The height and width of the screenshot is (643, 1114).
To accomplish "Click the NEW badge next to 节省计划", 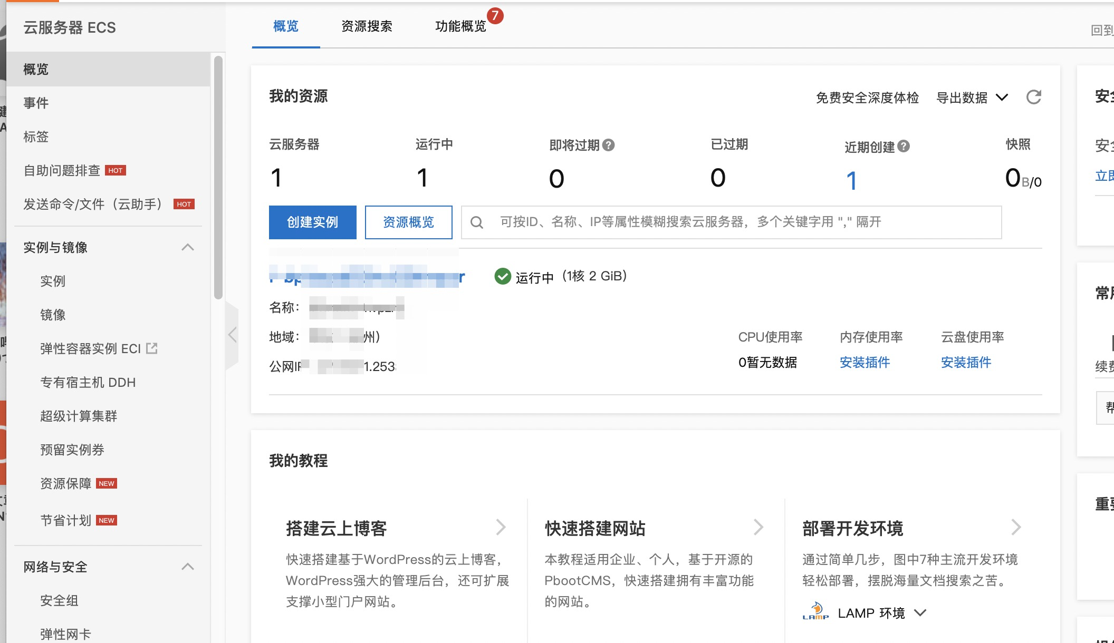I will [x=107, y=520].
